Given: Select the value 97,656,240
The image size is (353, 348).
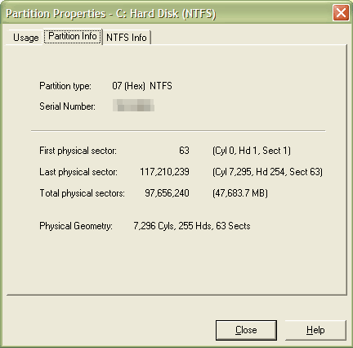Looking at the screenshot, I should (167, 193).
